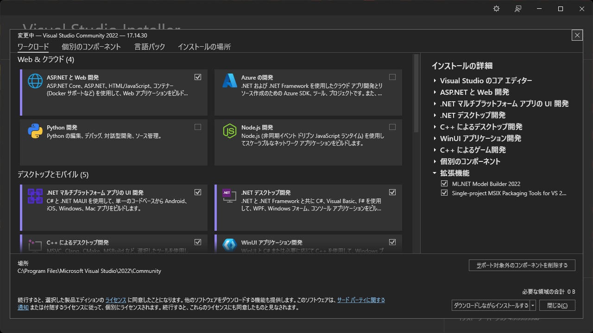Click the .NET desktop workload icon

click(230, 196)
